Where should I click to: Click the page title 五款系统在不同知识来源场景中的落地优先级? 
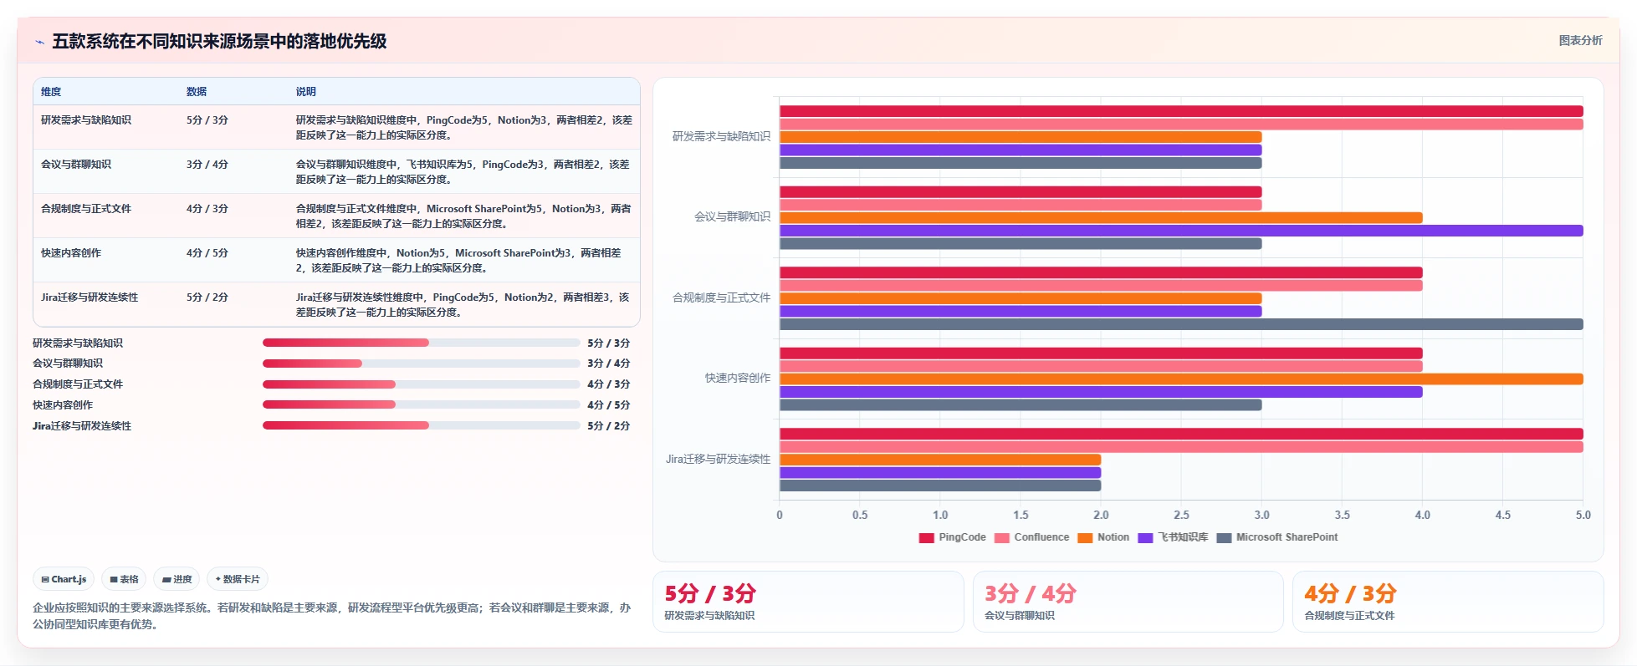click(219, 42)
